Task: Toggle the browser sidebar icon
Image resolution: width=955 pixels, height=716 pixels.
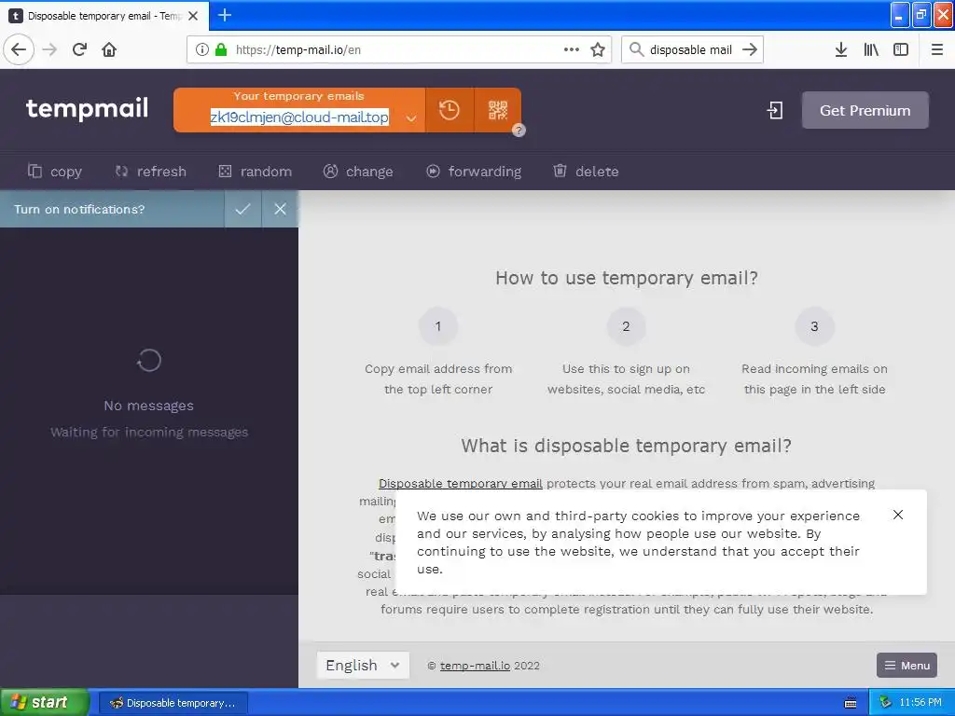Action: (x=901, y=49)
